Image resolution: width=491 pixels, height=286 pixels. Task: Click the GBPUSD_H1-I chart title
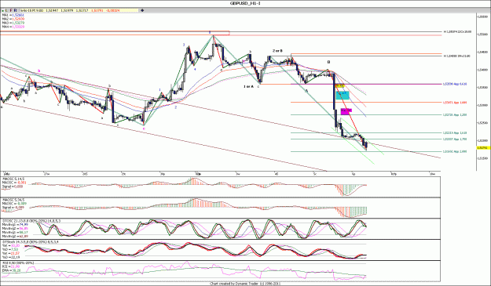245,3
